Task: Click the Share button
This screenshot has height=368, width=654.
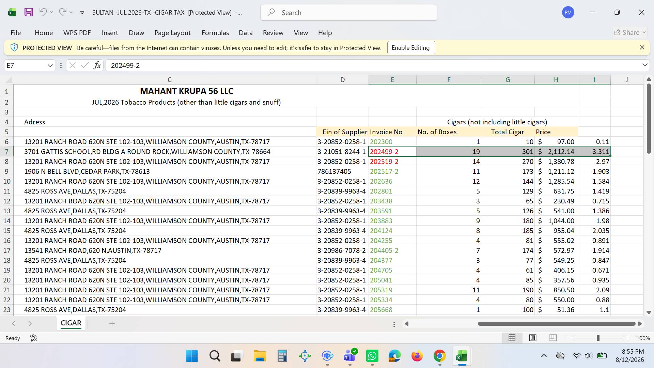Action: 630,32
